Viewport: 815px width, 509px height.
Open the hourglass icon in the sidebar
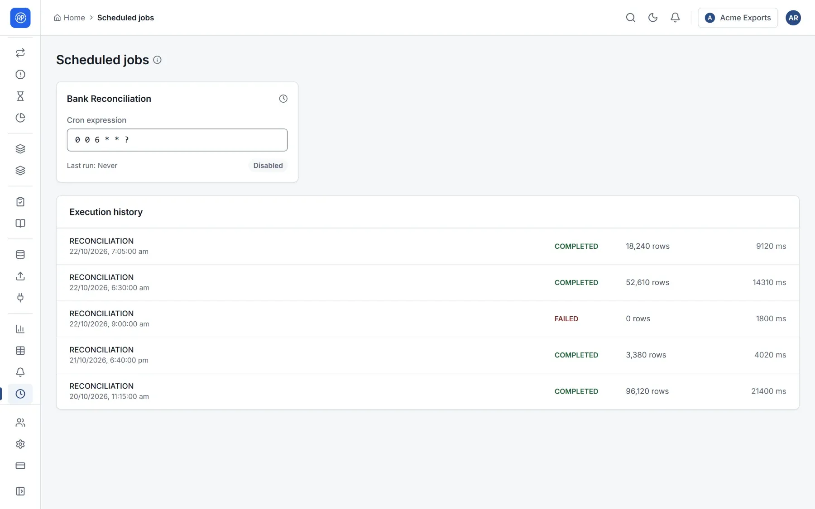20,96
